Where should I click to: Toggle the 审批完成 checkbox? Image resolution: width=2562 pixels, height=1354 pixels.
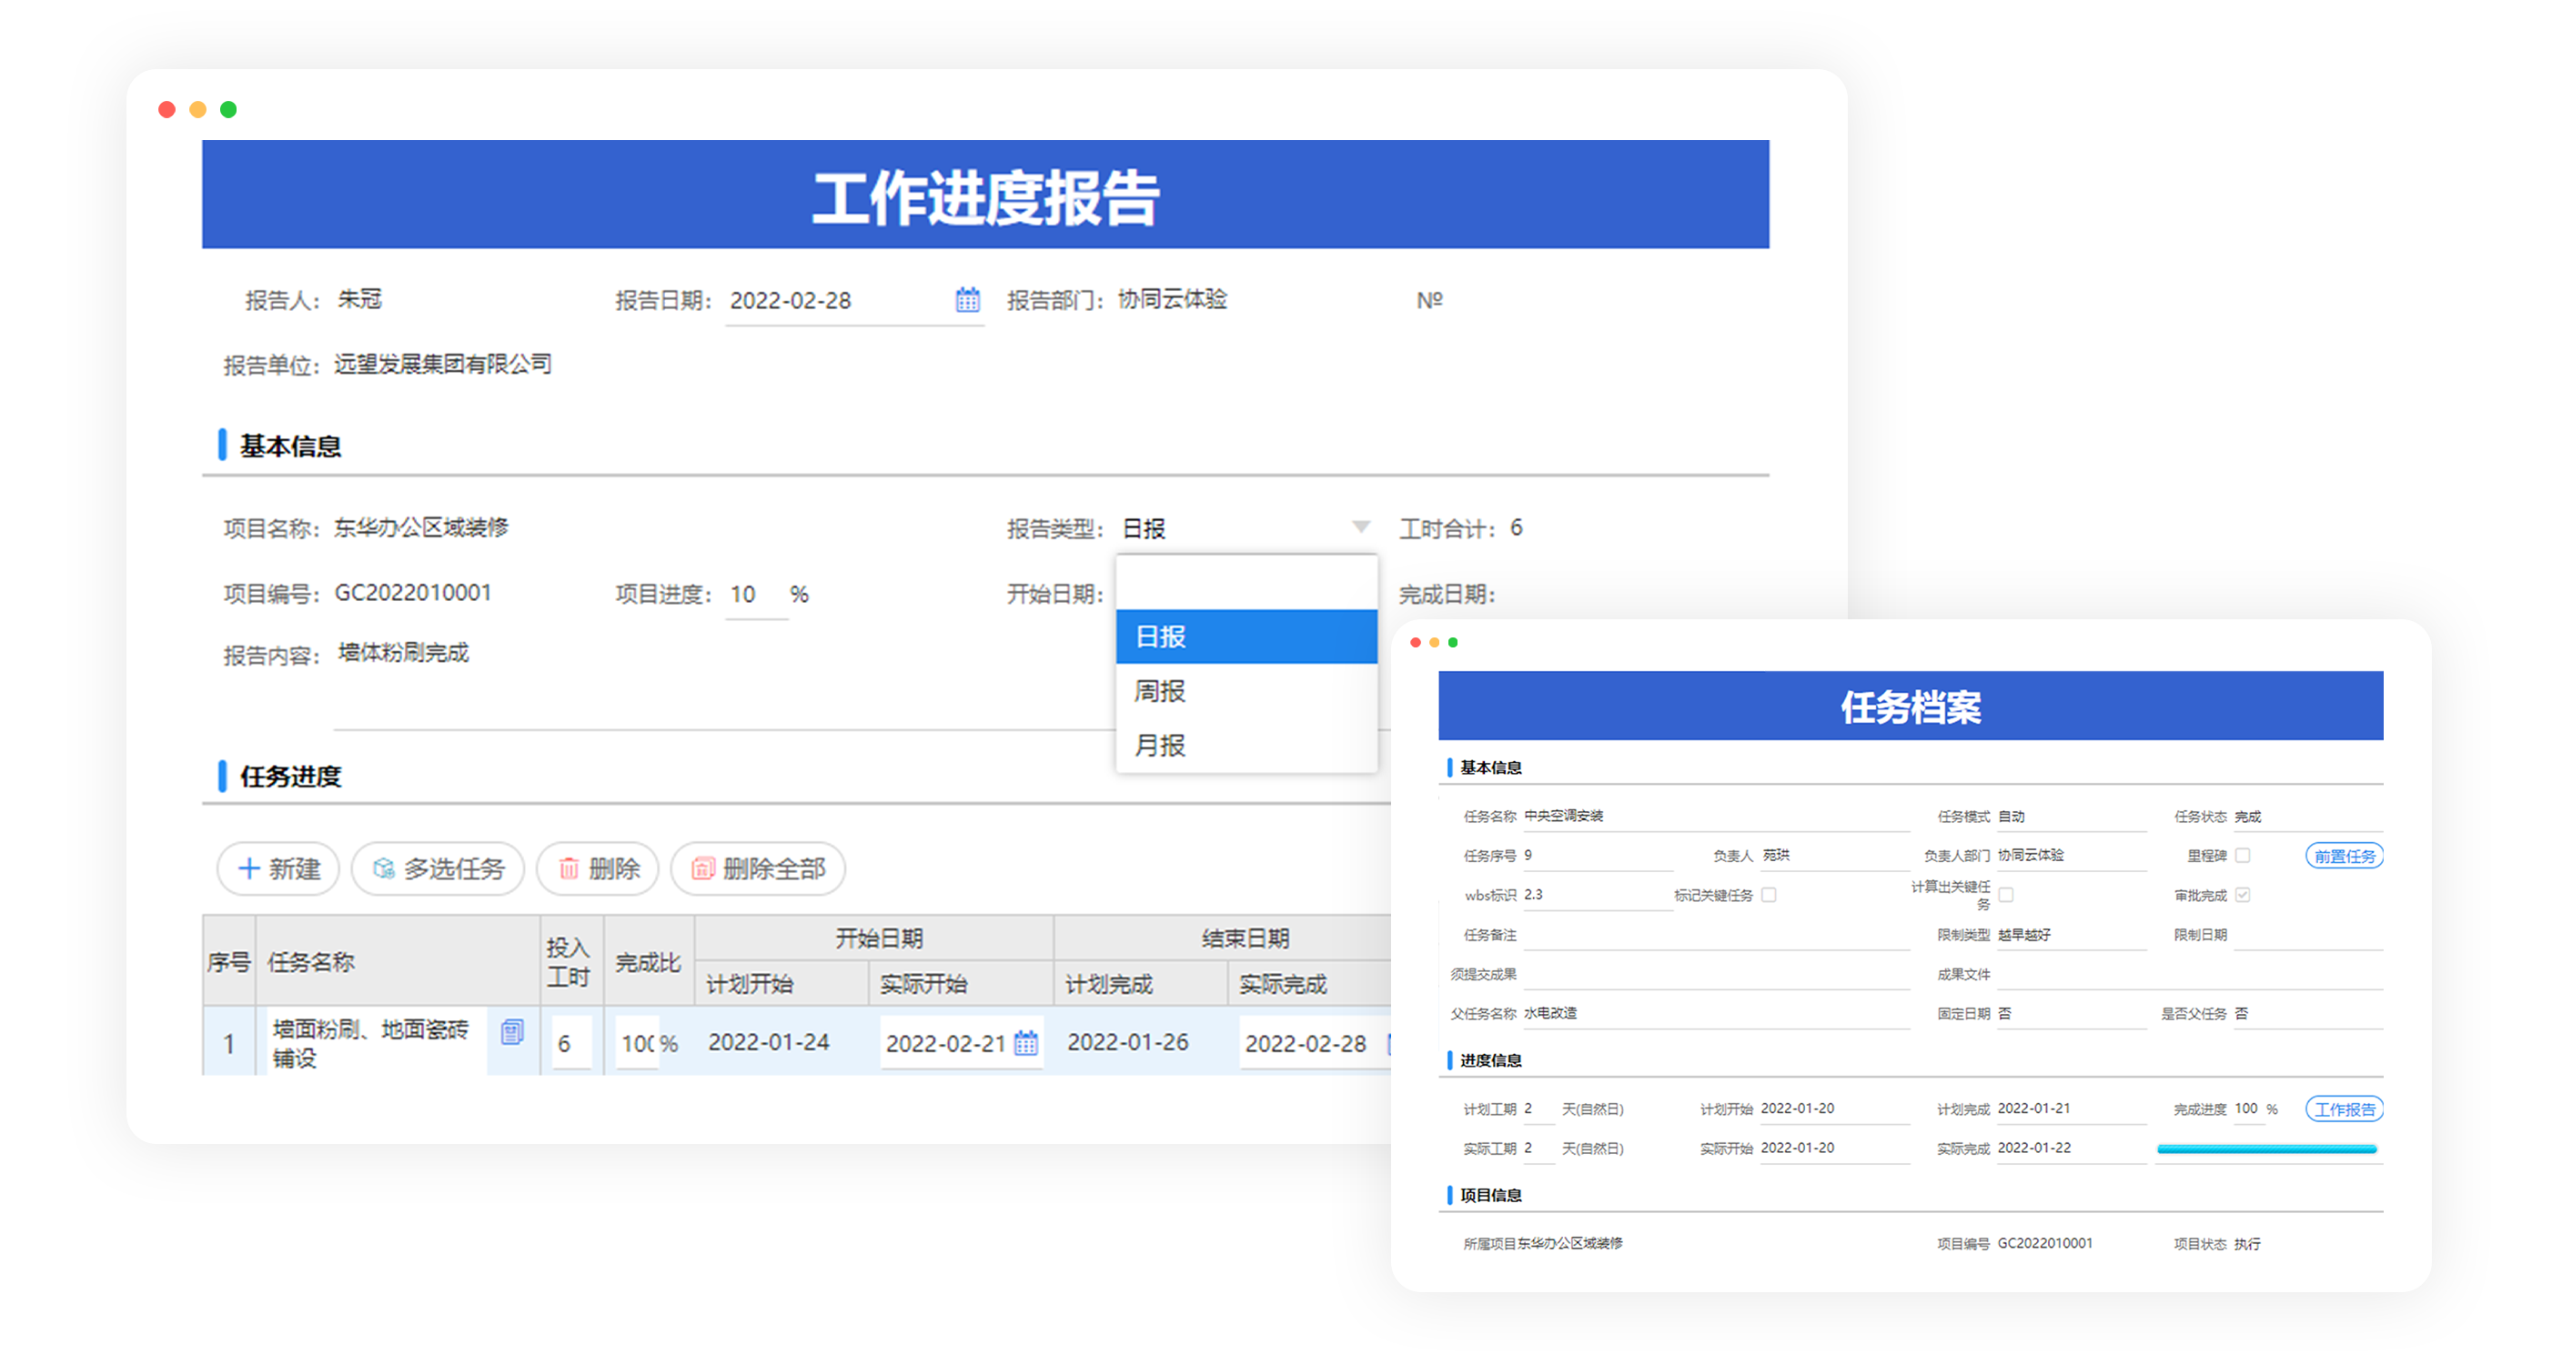coord(2242,895)
